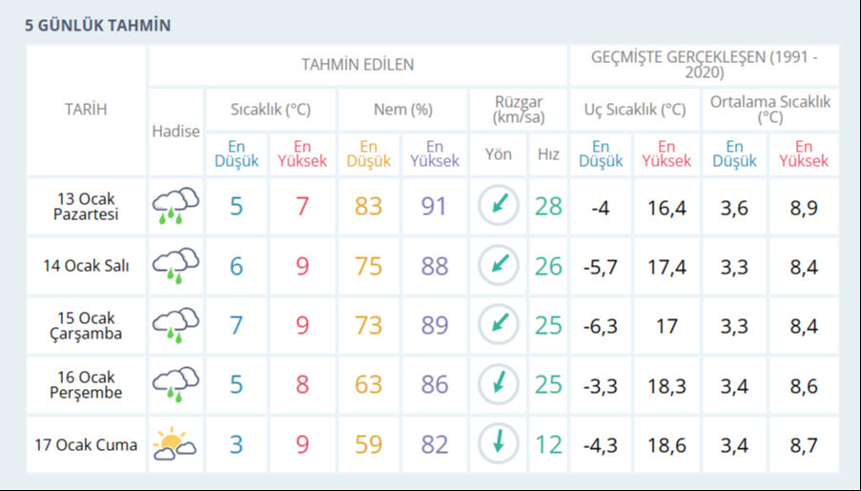Click the extreme high value 17,4

tap(666, 268)
